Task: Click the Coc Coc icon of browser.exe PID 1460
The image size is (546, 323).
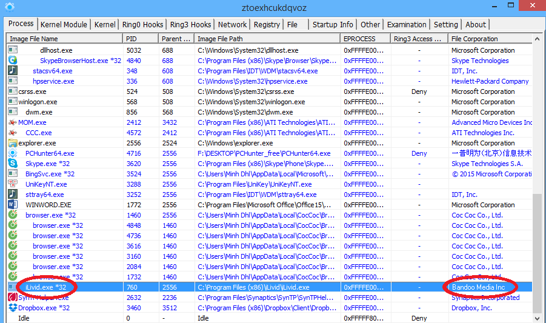Action: coord(13,215)
